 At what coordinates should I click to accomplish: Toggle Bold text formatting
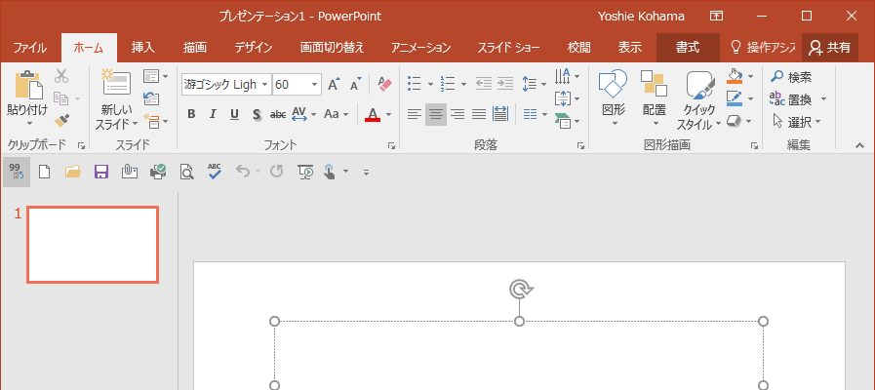191,114
